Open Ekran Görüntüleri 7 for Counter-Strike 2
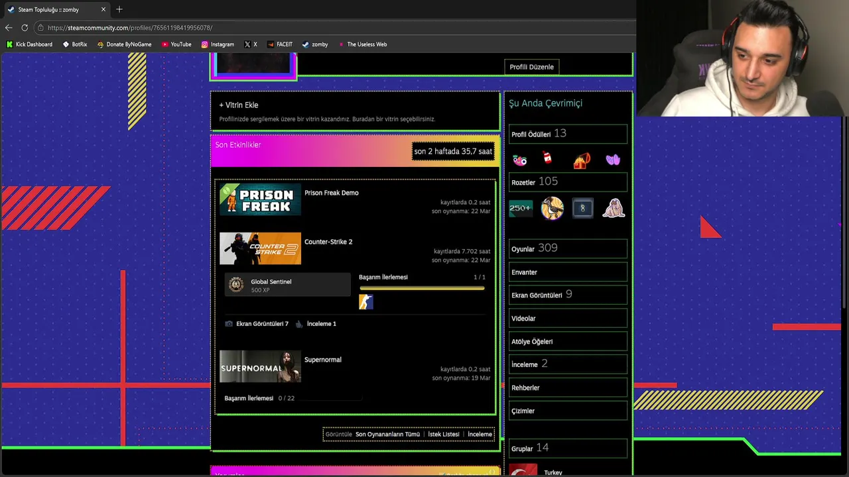 coord(257,324)
